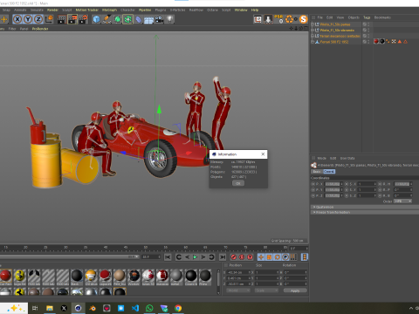The height and width of the screenshot is (314, 419).
Task: Open the MoGraph menu
Action: pos(109,10)
